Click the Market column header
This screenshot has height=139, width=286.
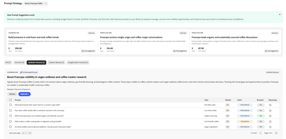point(228,100)
